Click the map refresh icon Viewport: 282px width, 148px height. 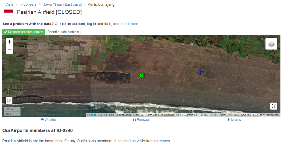9,100
